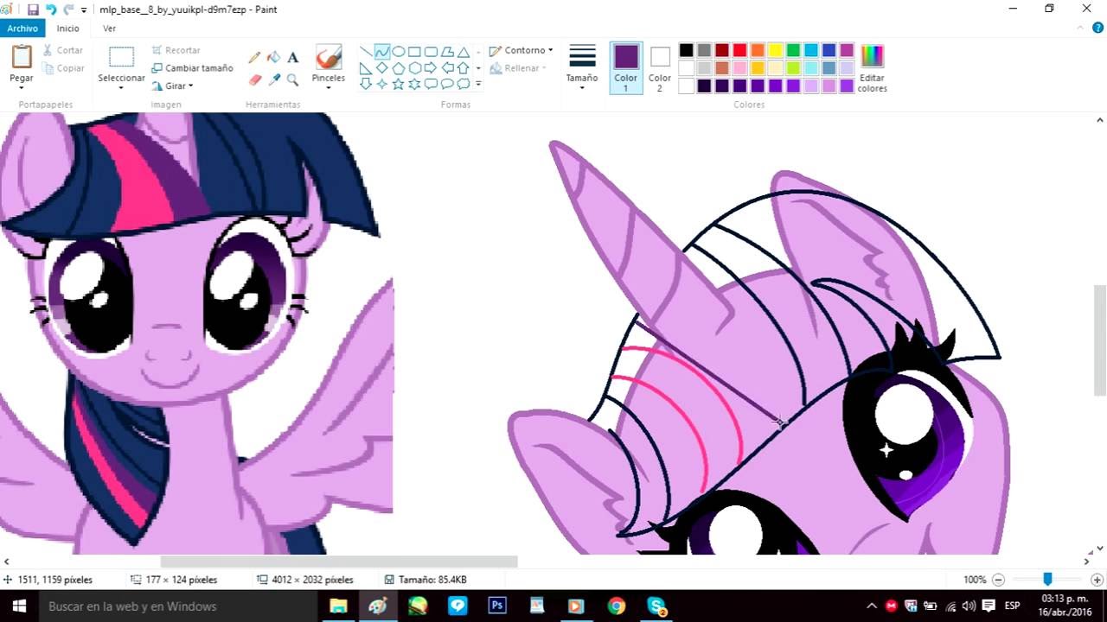Click Cambiar tamaño button
This screenshot has height=622, width=1107.
point(192,67)
